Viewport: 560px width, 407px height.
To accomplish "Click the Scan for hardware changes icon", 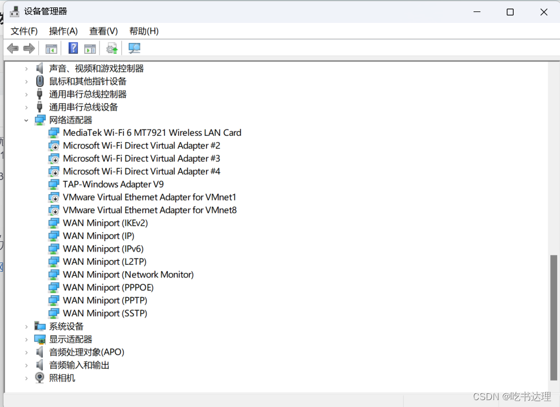I will point(135,48).
